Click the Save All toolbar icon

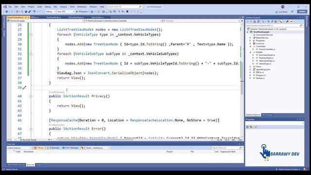click(30, 12)
